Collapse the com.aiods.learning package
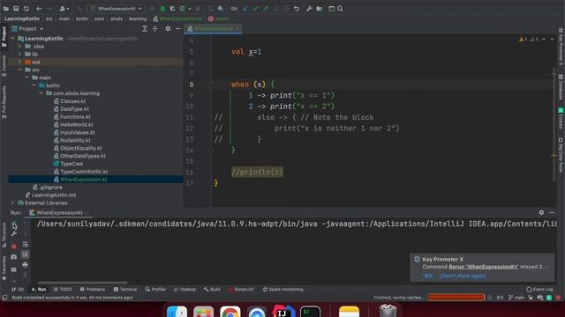 41,93
